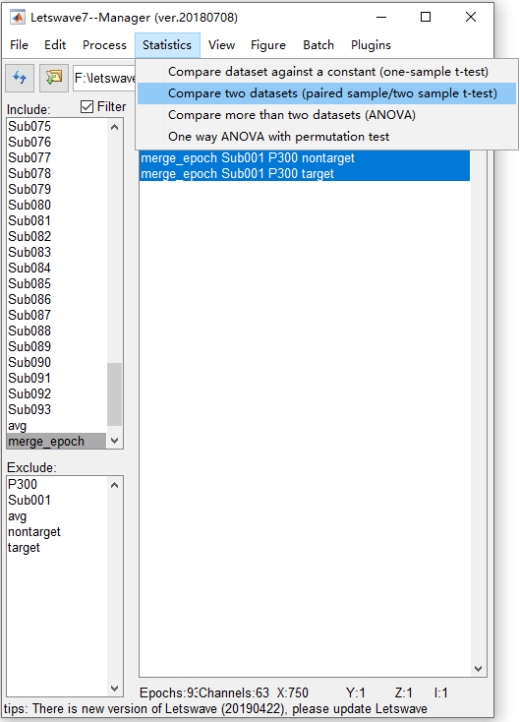Click the new-version tips message
The height and width of the screenshot is (722, 520).
[215, 708]
